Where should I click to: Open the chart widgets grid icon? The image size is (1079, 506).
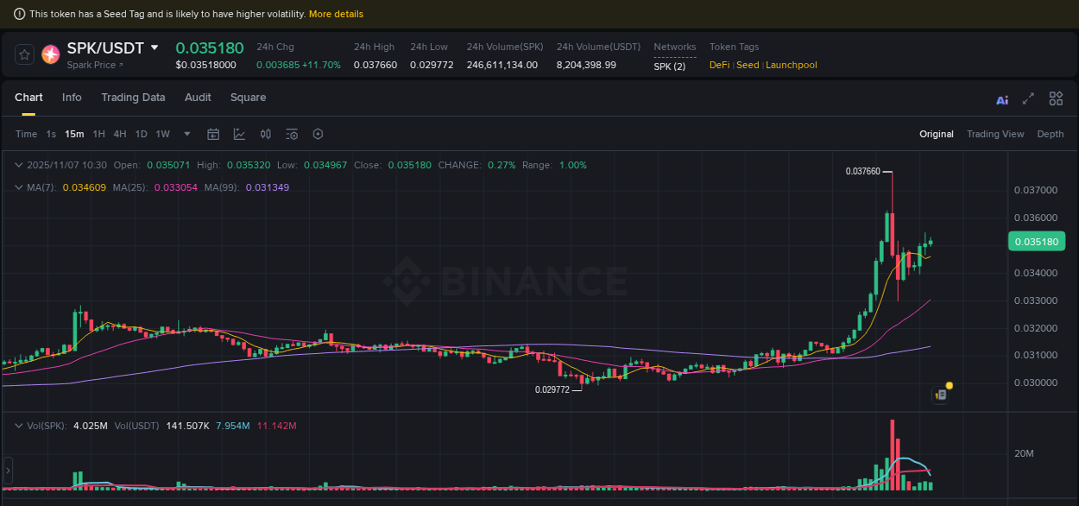point(1056,98)
